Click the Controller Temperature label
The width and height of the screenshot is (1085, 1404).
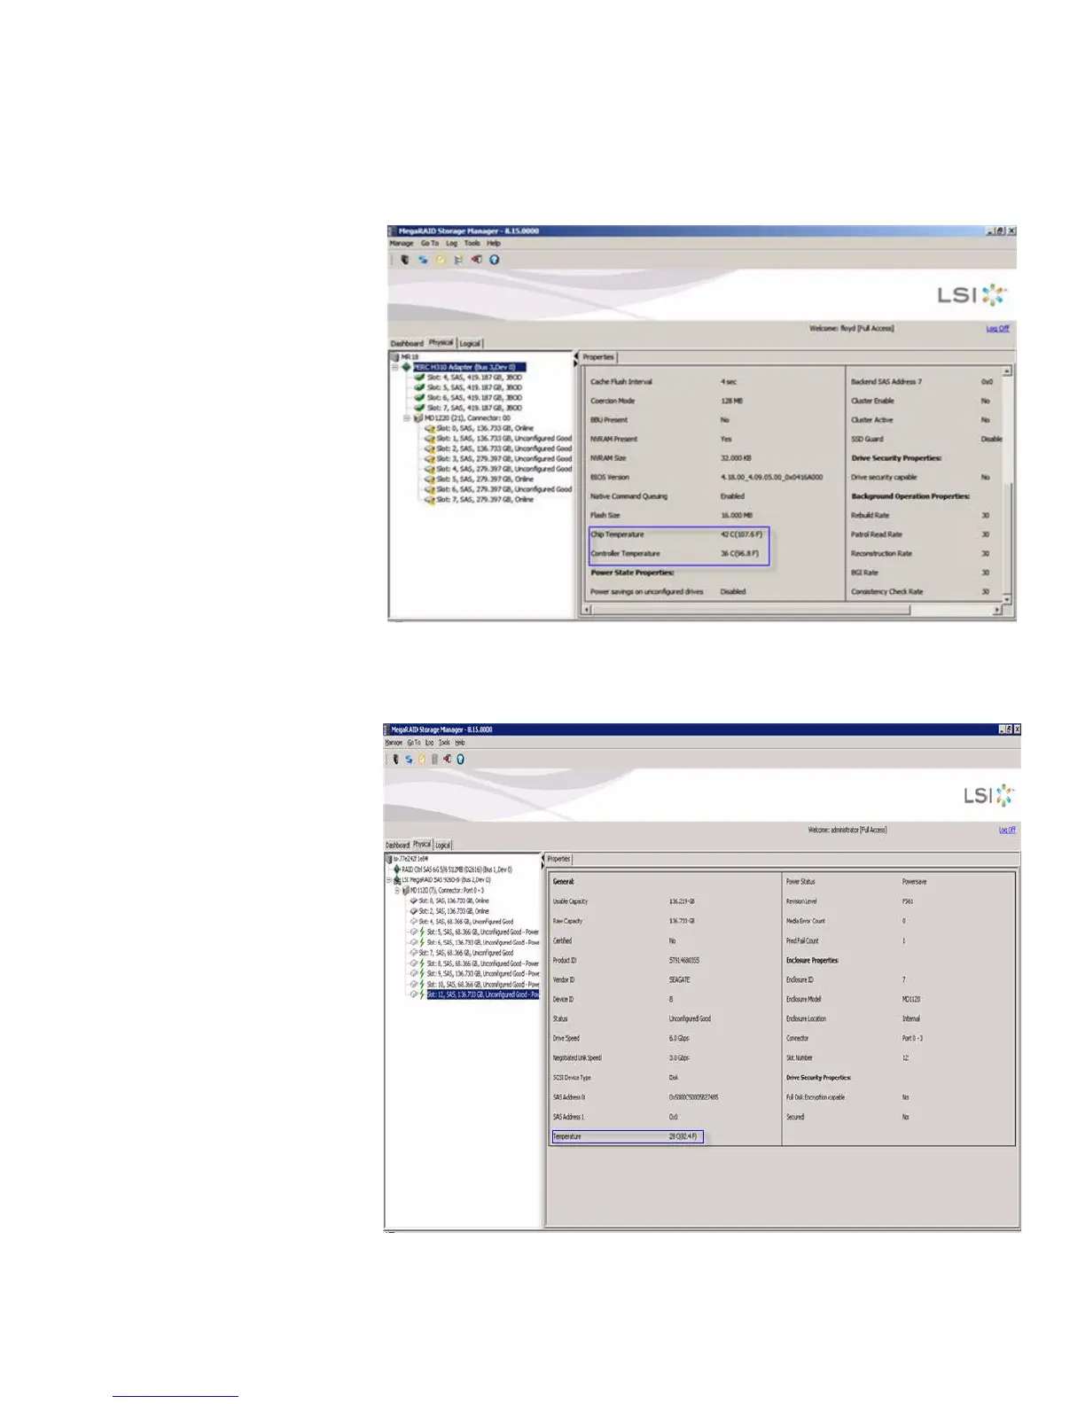(x=626, y=553)
